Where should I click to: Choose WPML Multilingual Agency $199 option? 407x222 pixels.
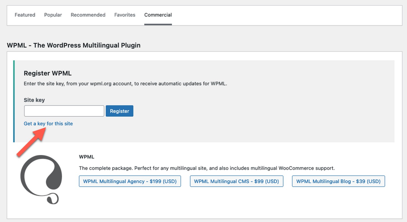pos(130,181)
